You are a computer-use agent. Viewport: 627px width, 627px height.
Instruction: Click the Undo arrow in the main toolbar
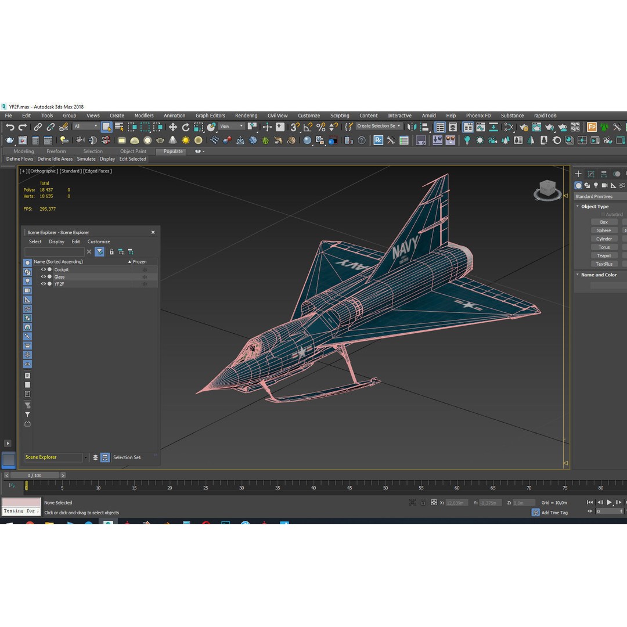click(x=10, y=127)
